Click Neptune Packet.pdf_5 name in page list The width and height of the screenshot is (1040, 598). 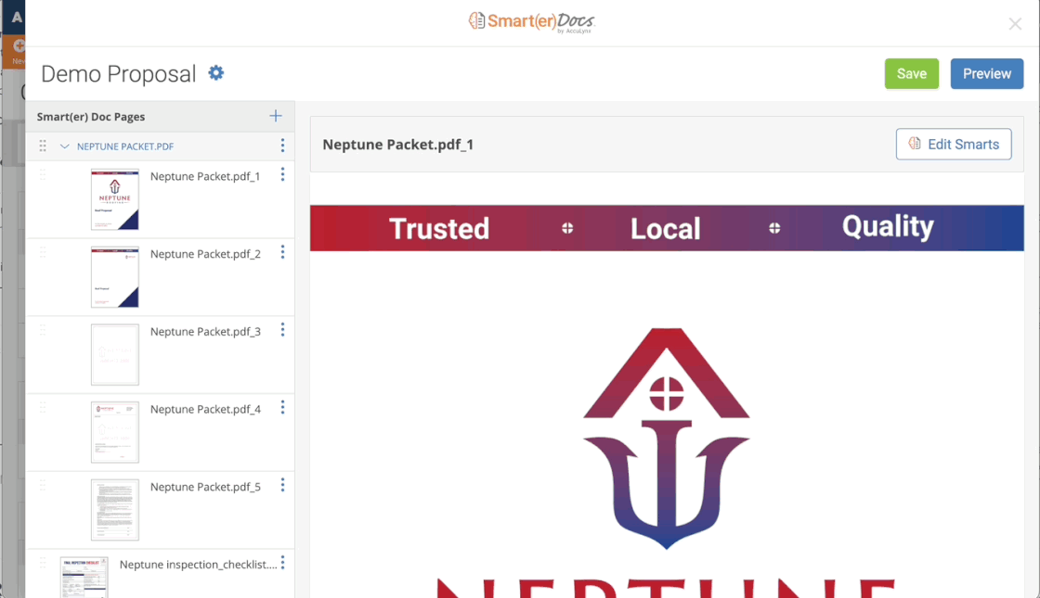tap(205, 487)
